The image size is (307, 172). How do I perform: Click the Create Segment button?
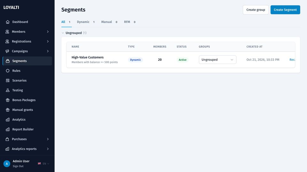tap(285, 10)
